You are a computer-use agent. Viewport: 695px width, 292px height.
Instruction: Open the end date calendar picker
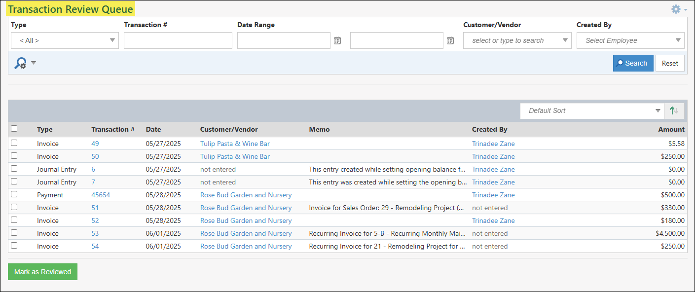coord(450,40)
